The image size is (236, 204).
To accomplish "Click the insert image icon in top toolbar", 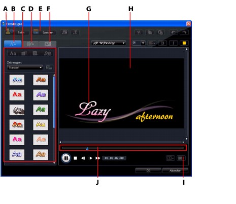I will pyautogui.click(x=64, y=32).
